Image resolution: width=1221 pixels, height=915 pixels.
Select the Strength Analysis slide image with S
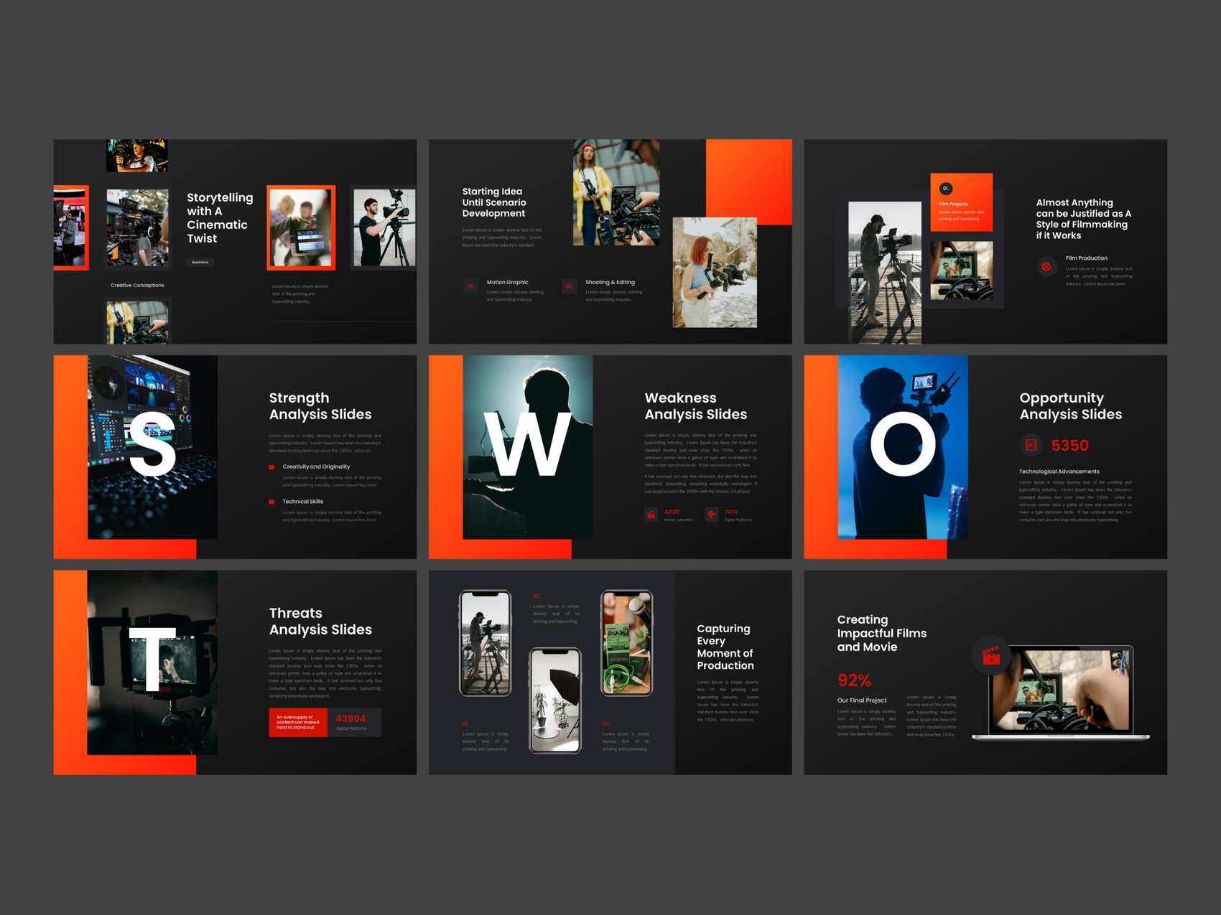(152, 447)
